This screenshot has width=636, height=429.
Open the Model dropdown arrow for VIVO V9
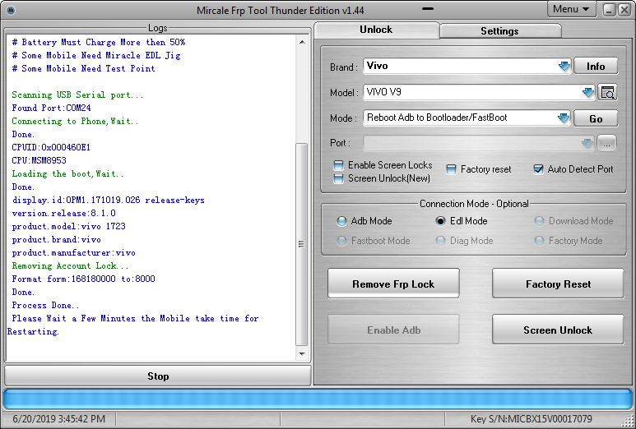[x=587, y=93]
